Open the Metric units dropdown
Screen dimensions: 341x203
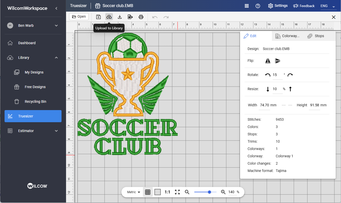(x=134, y=192)
